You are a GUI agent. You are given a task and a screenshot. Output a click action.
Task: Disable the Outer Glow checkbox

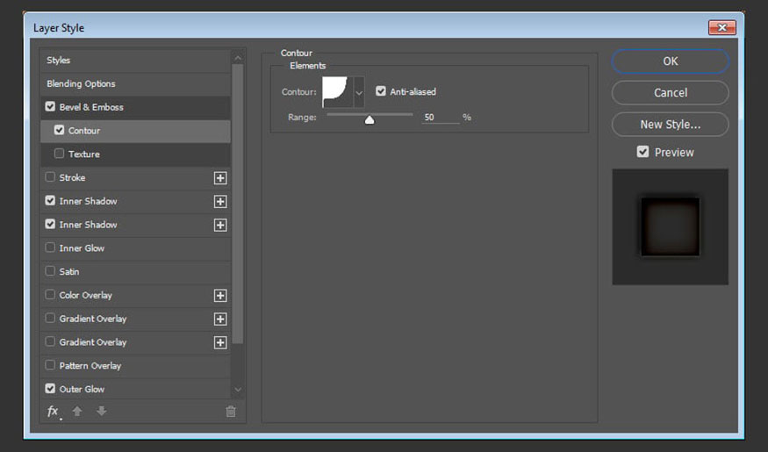pos(50,388)
